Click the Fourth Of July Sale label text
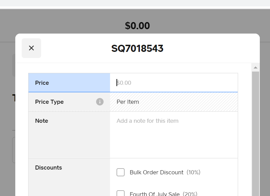Screen dimensions: 270x196 [155, 194]
